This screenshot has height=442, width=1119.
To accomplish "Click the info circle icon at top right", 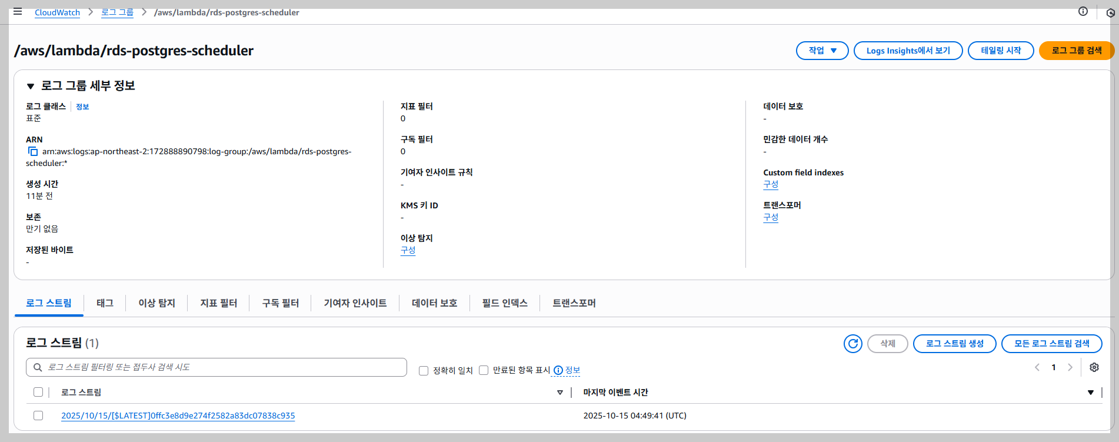I will 1083,12.
